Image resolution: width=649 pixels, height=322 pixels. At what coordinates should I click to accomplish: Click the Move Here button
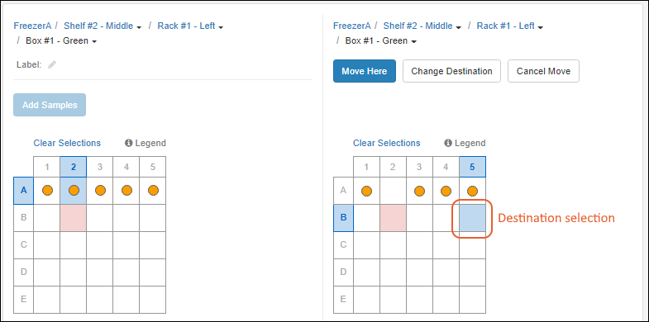coord(365,71)
